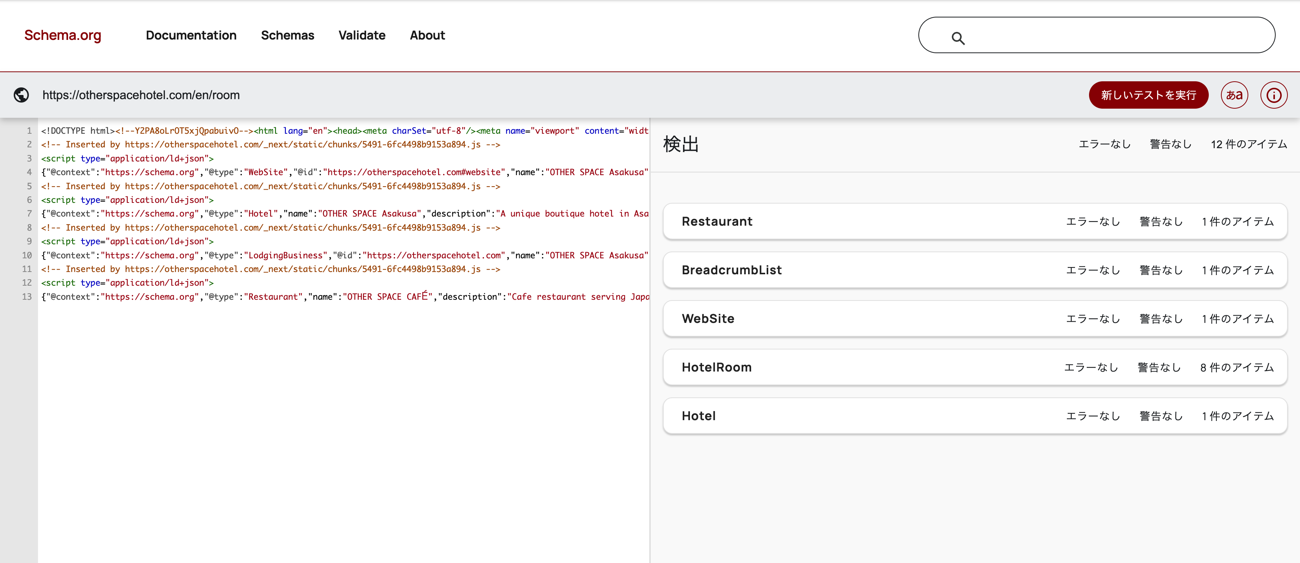Viewport: 1300px width, 563px height.
Task: Click エラーなし in the Hotel row
Action: (x=1093, y=416)
